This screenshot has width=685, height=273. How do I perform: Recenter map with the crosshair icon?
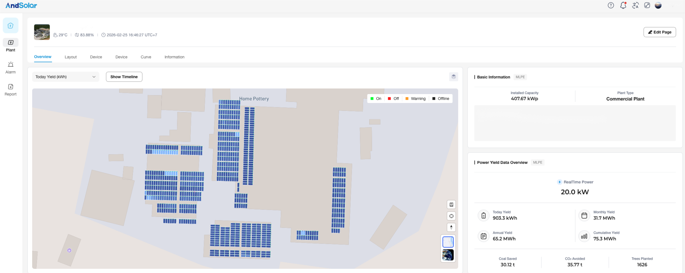point(451,216)
